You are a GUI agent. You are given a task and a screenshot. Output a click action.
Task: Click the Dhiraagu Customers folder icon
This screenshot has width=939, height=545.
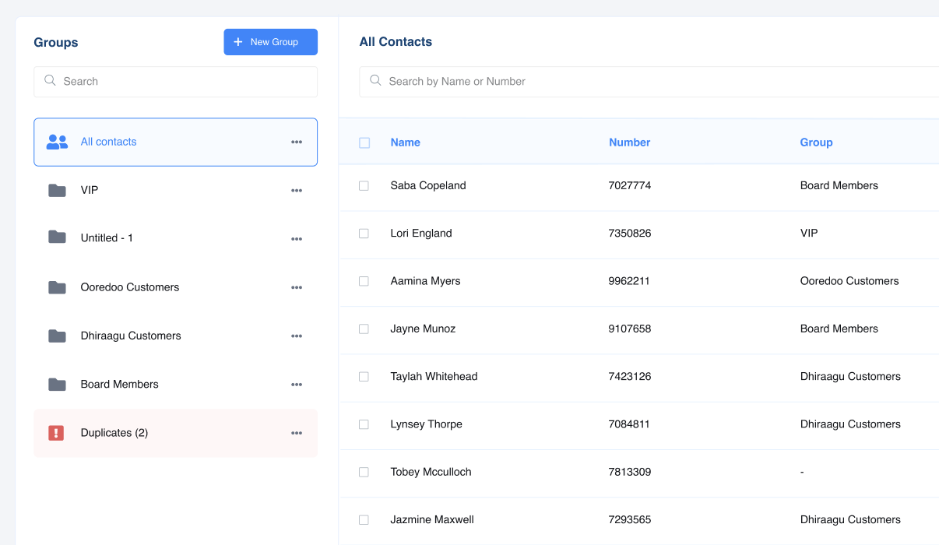tap(57, 336)
